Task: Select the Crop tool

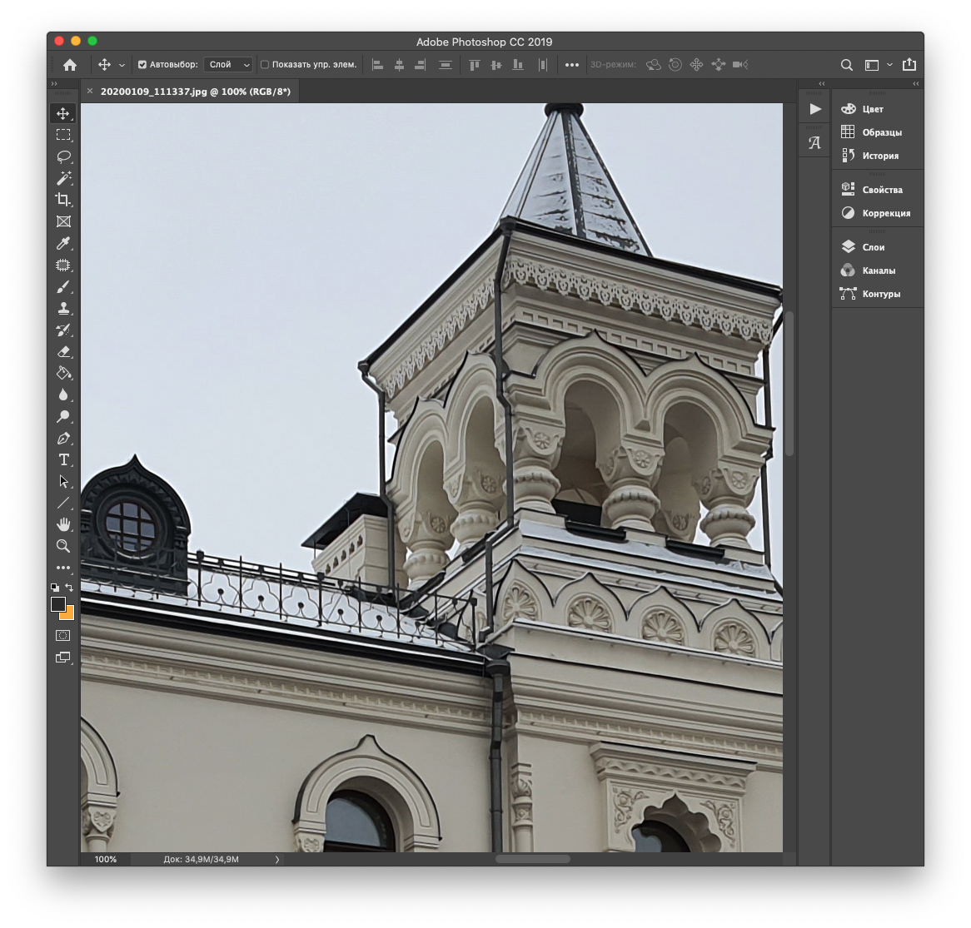Action: click(63, 200)
